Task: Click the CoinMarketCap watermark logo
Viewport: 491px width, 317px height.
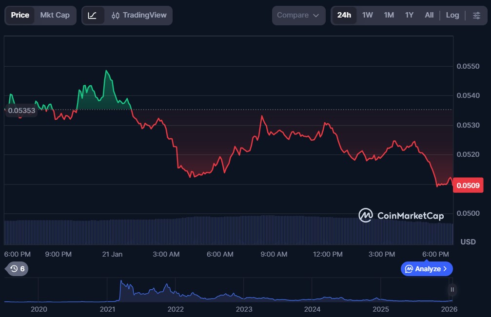Action: pyautogui.click(x=401, y=215)
